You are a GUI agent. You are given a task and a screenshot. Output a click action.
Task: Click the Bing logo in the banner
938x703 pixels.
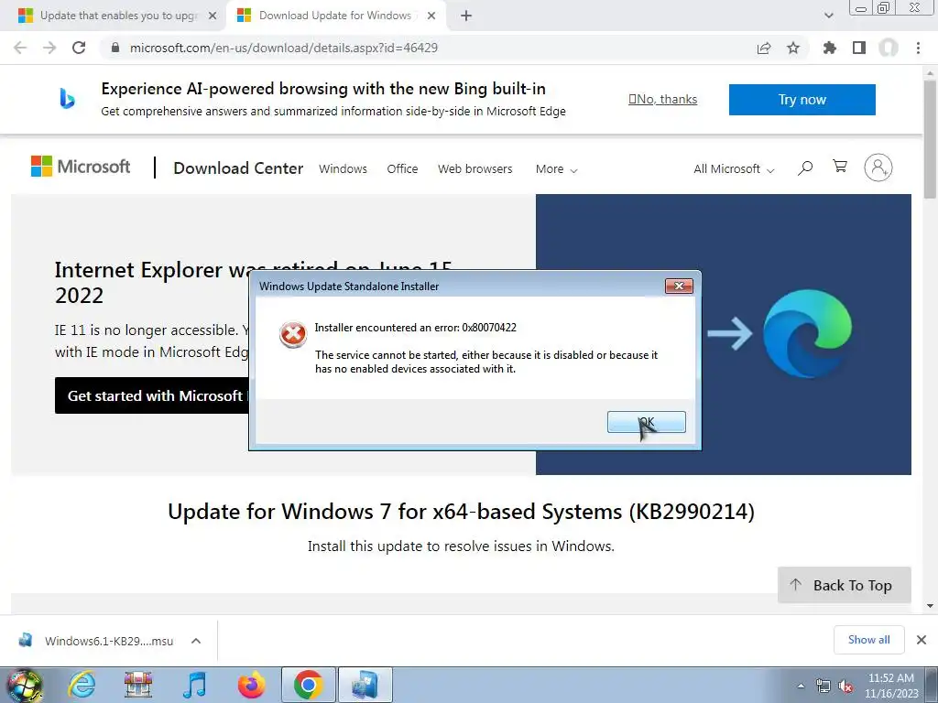point(67,99)
